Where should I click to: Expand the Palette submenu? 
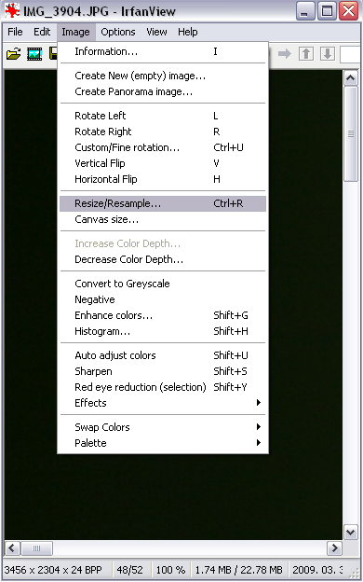click(x=163, y=443)
